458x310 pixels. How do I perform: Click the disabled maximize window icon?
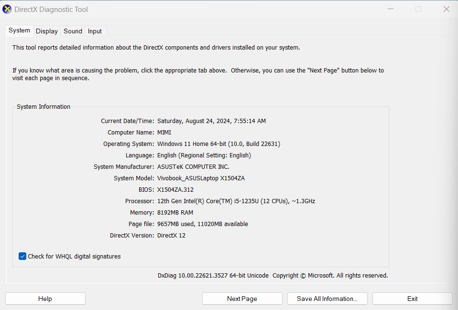(x=418, y=9)
